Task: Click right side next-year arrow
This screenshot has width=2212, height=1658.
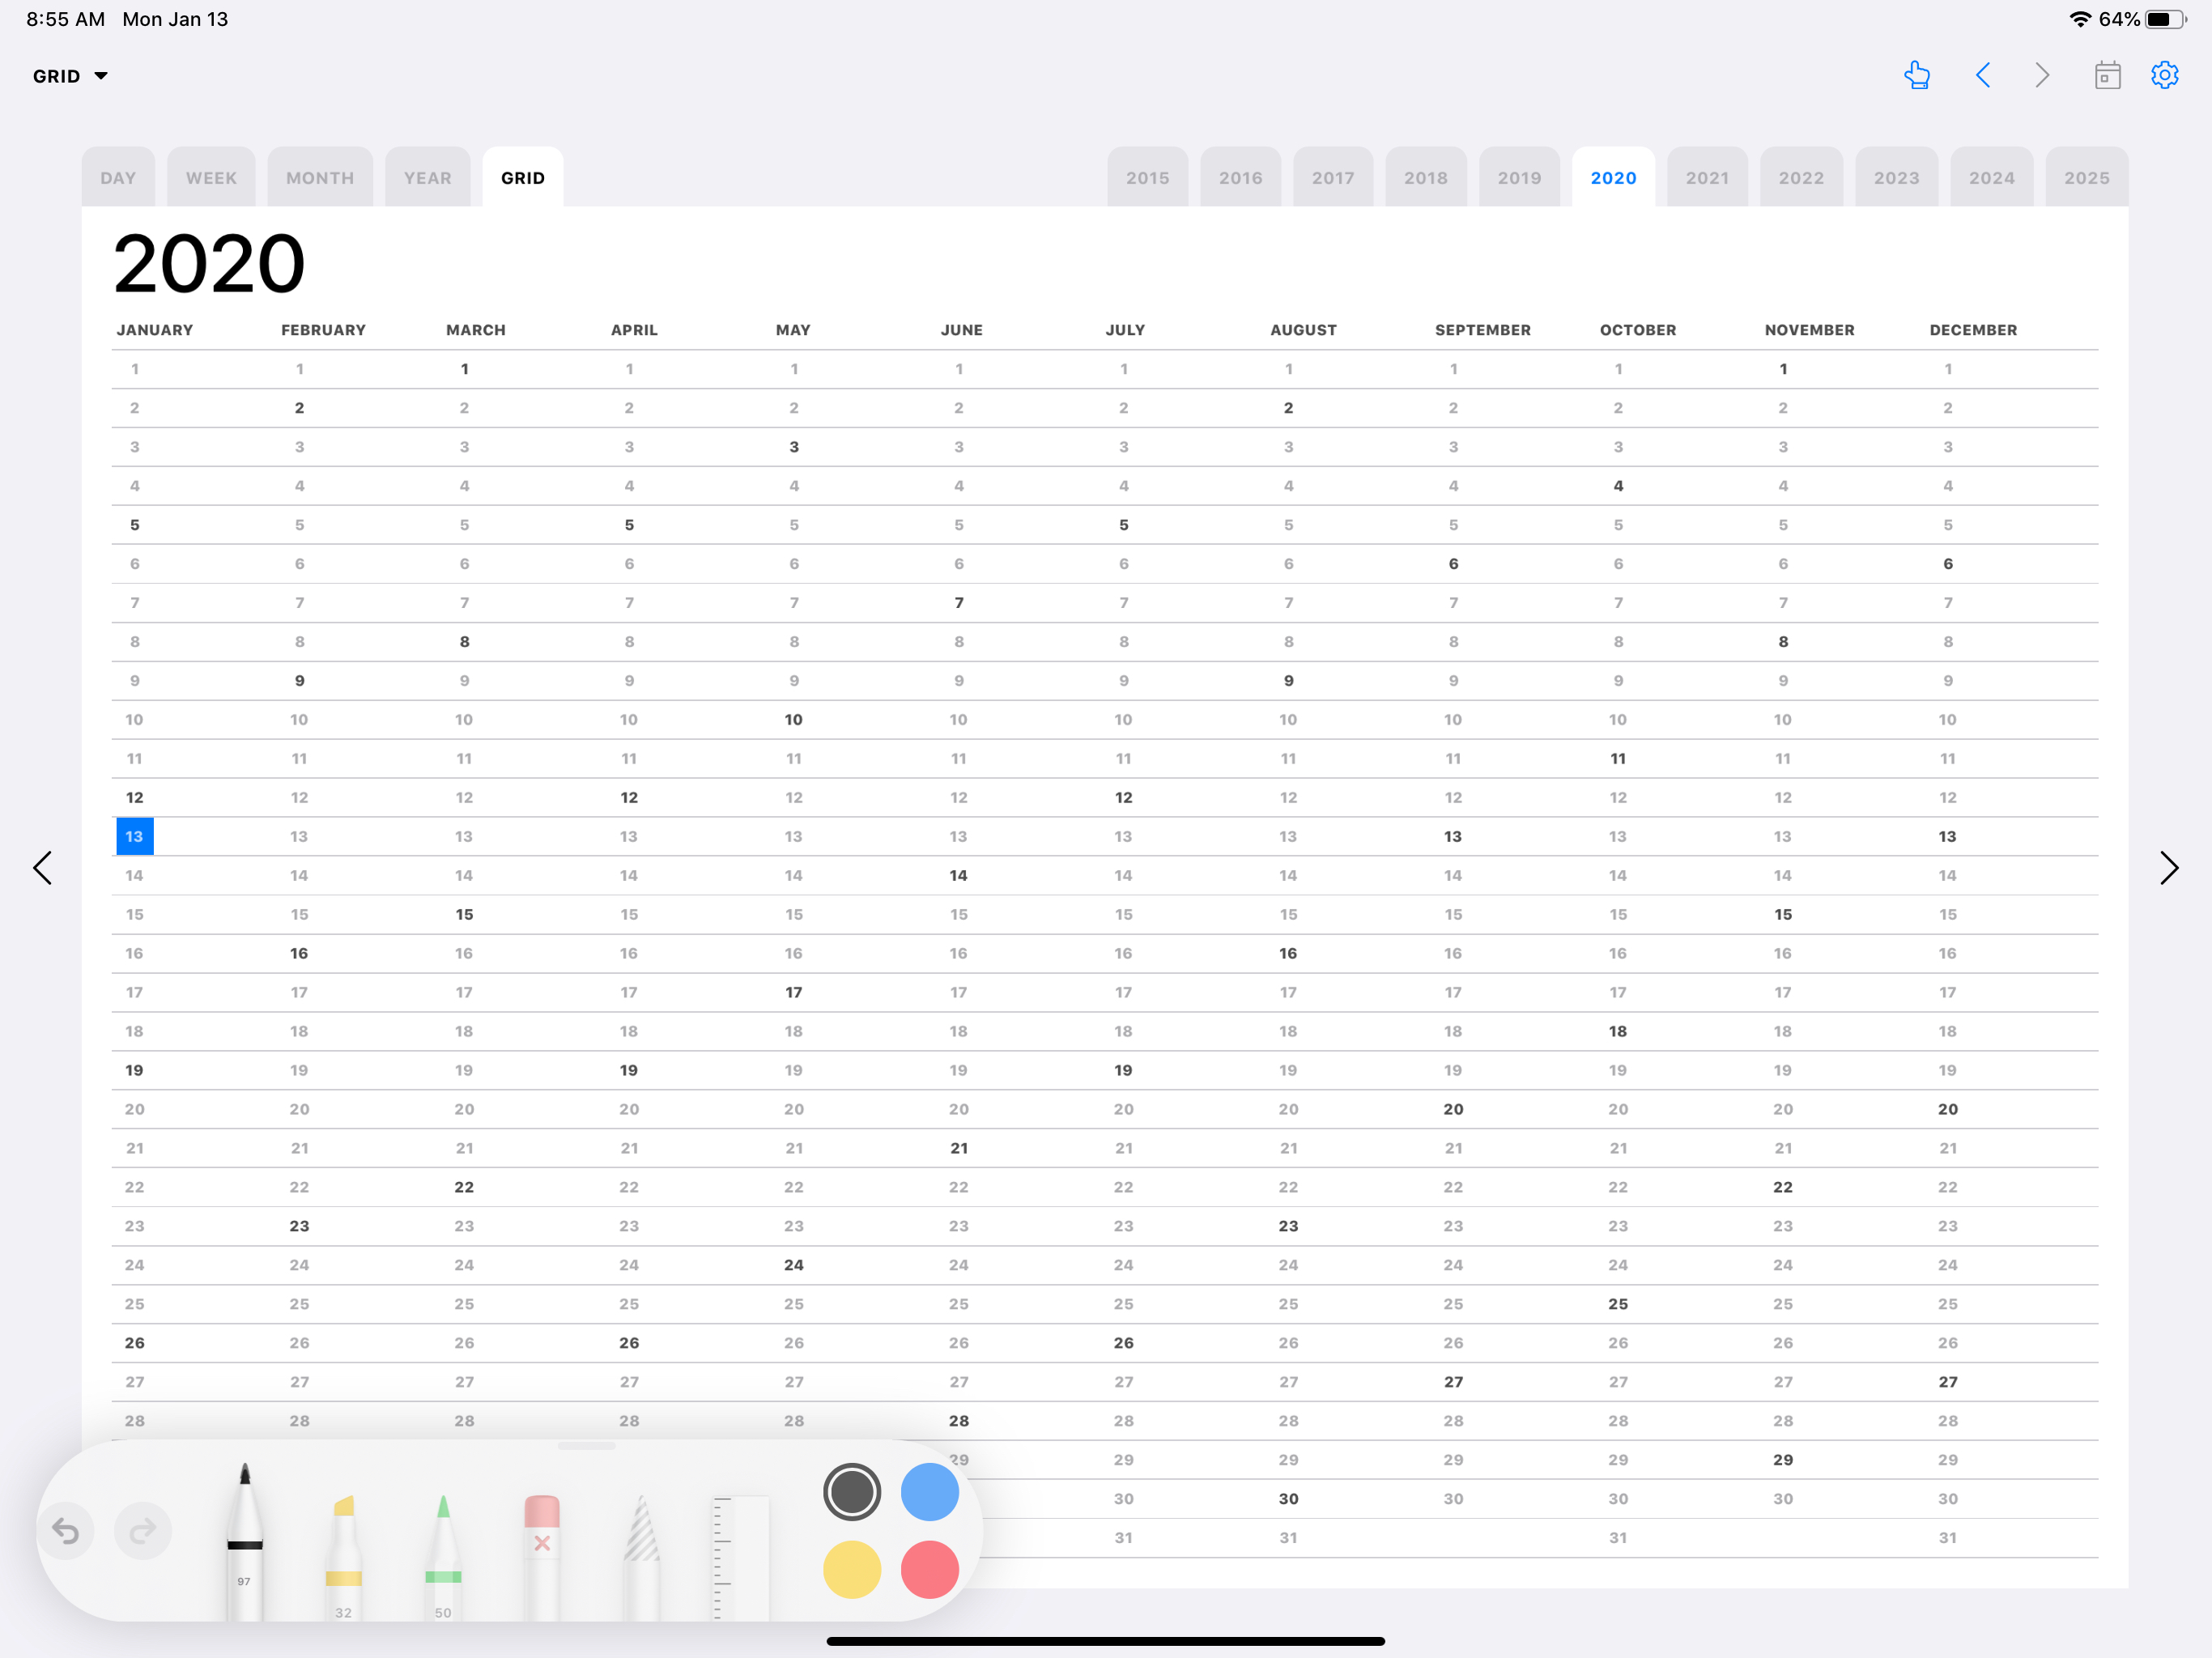Action: pyautogui.click(x=2168, y=868)
